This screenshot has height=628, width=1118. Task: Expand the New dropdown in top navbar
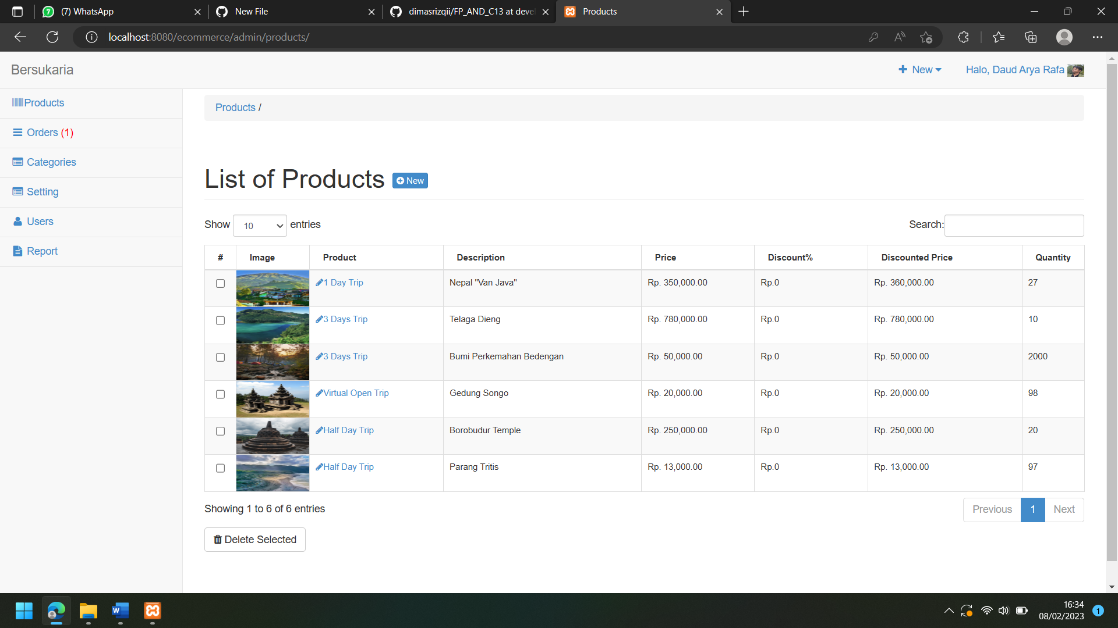pos(920,70)
